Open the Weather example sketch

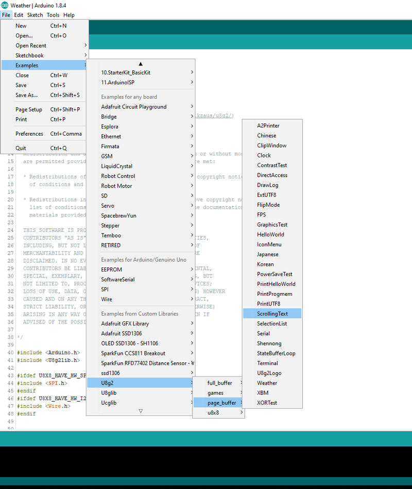[x=272, y=383]
